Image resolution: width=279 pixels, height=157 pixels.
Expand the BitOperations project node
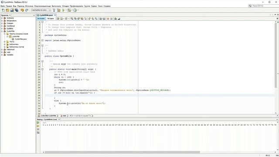[x=2, y=20]
